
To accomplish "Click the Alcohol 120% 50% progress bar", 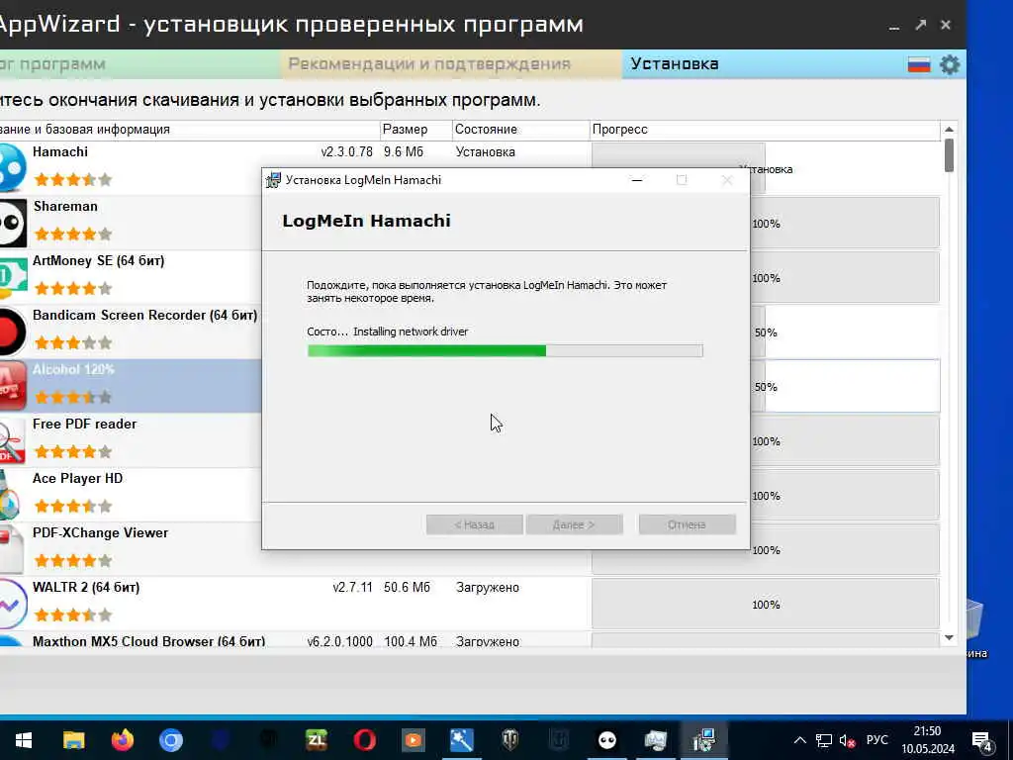I will coord(845,387).
